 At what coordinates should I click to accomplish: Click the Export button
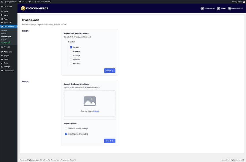click(x=110, y=70)
